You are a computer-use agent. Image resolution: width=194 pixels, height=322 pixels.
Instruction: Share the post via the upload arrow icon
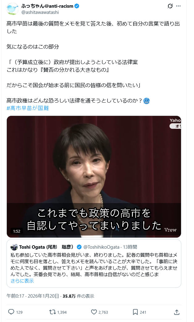point(177,312)
